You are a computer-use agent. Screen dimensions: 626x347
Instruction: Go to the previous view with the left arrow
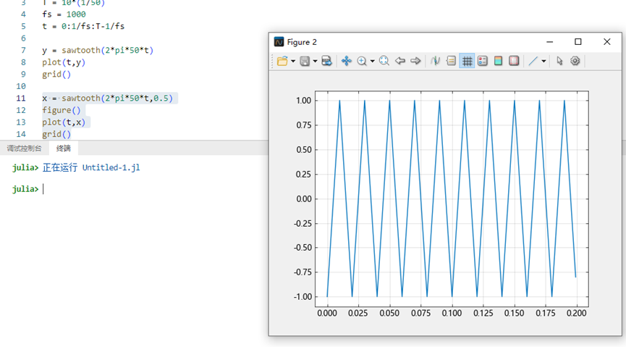tap(400, 61)
